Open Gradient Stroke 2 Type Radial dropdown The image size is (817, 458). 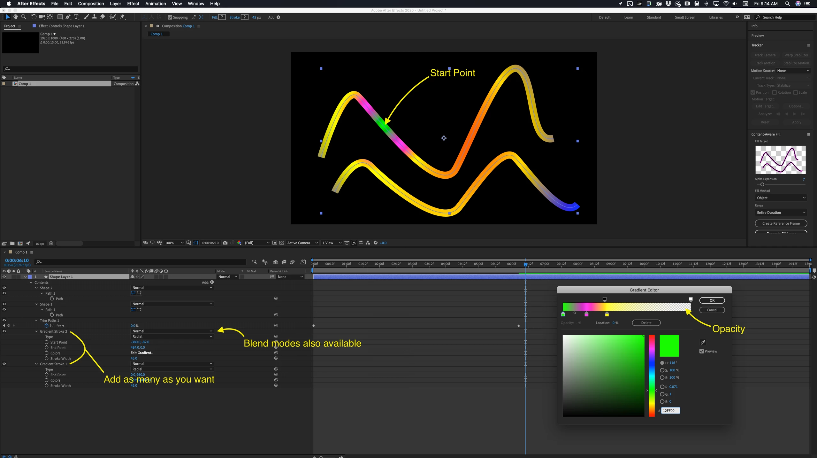coord(172,337)
